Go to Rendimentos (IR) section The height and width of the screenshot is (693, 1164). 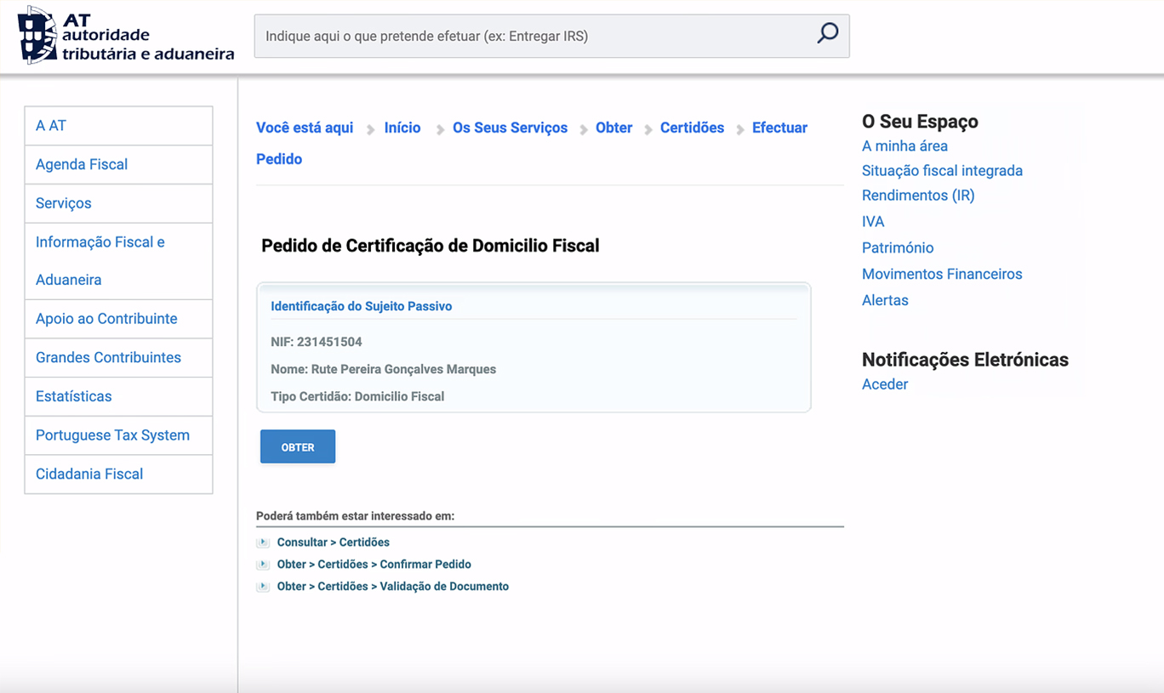pyautogui.click(x=918, y=196)
